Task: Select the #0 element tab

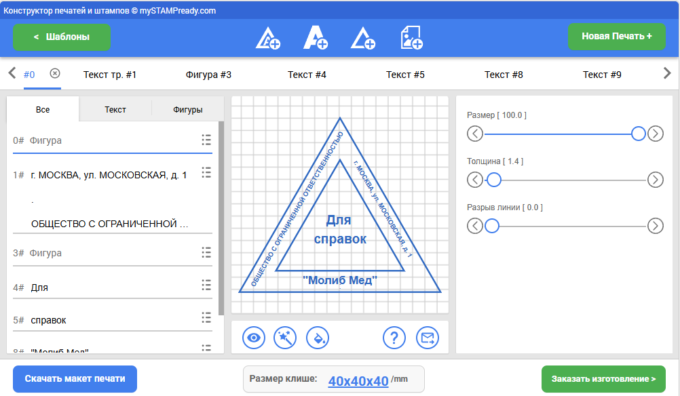Action: pos(29,75)
